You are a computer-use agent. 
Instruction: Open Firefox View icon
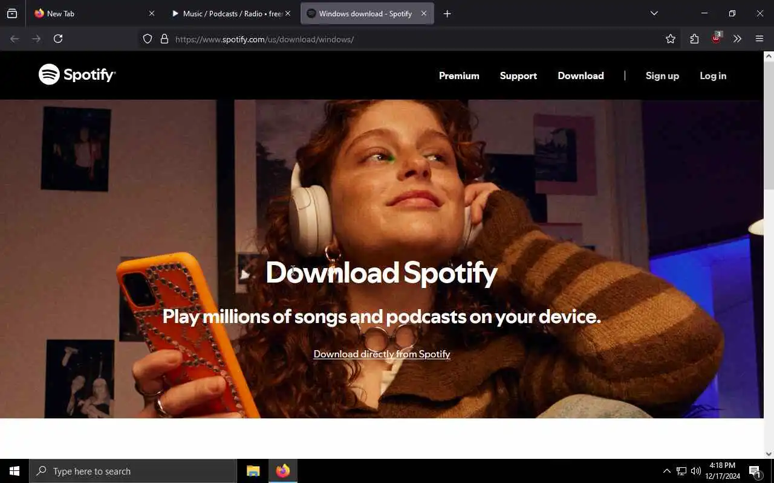pos(12,13)
